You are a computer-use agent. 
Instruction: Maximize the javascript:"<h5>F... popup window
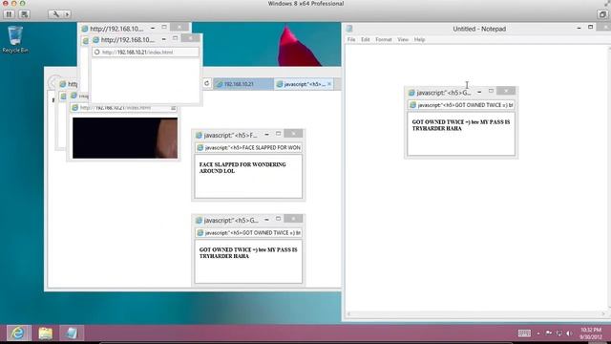coord(278,134)
